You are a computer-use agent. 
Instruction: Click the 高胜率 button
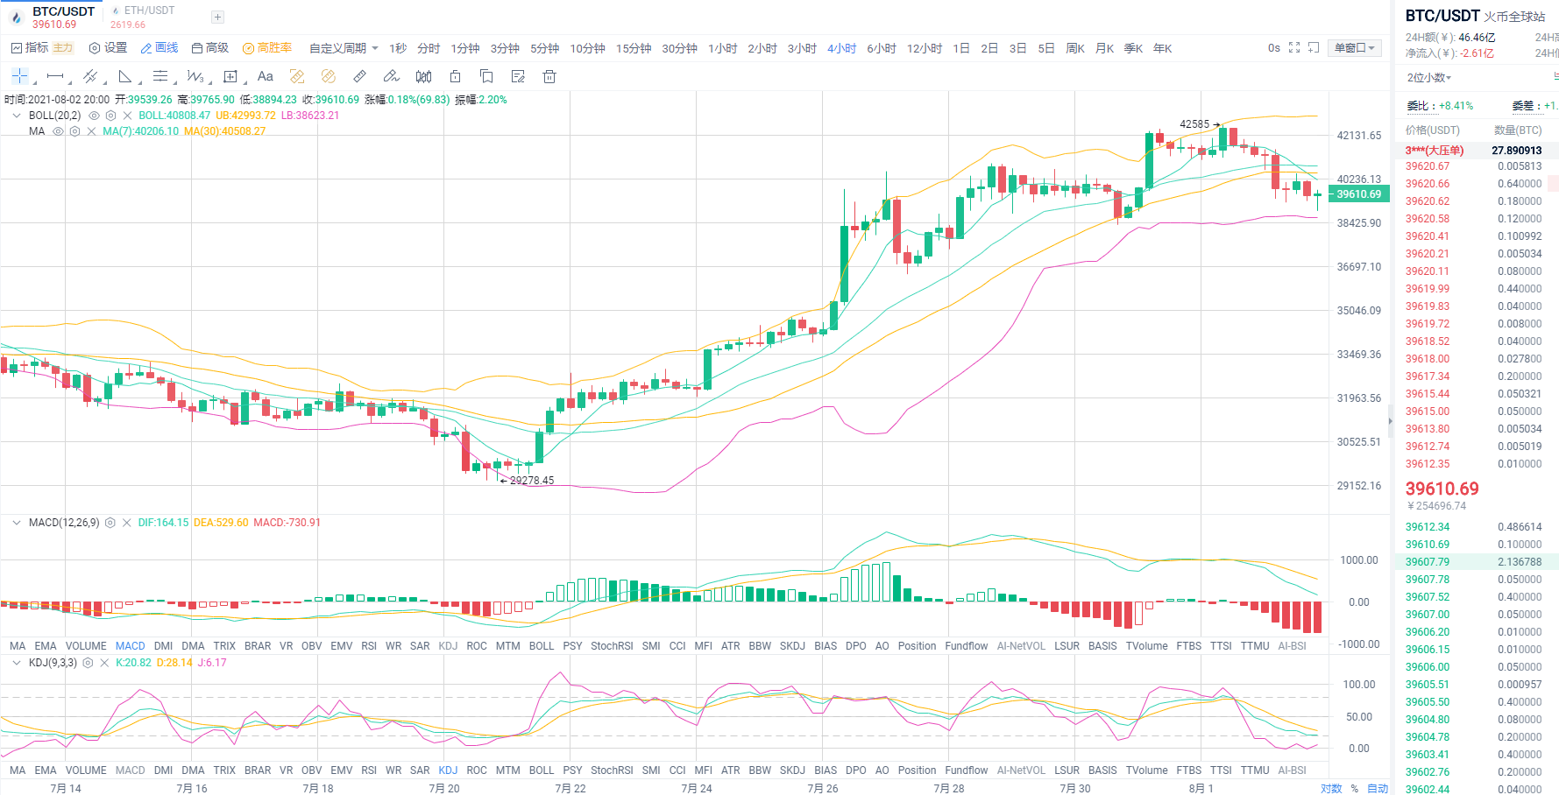[266, 48]
